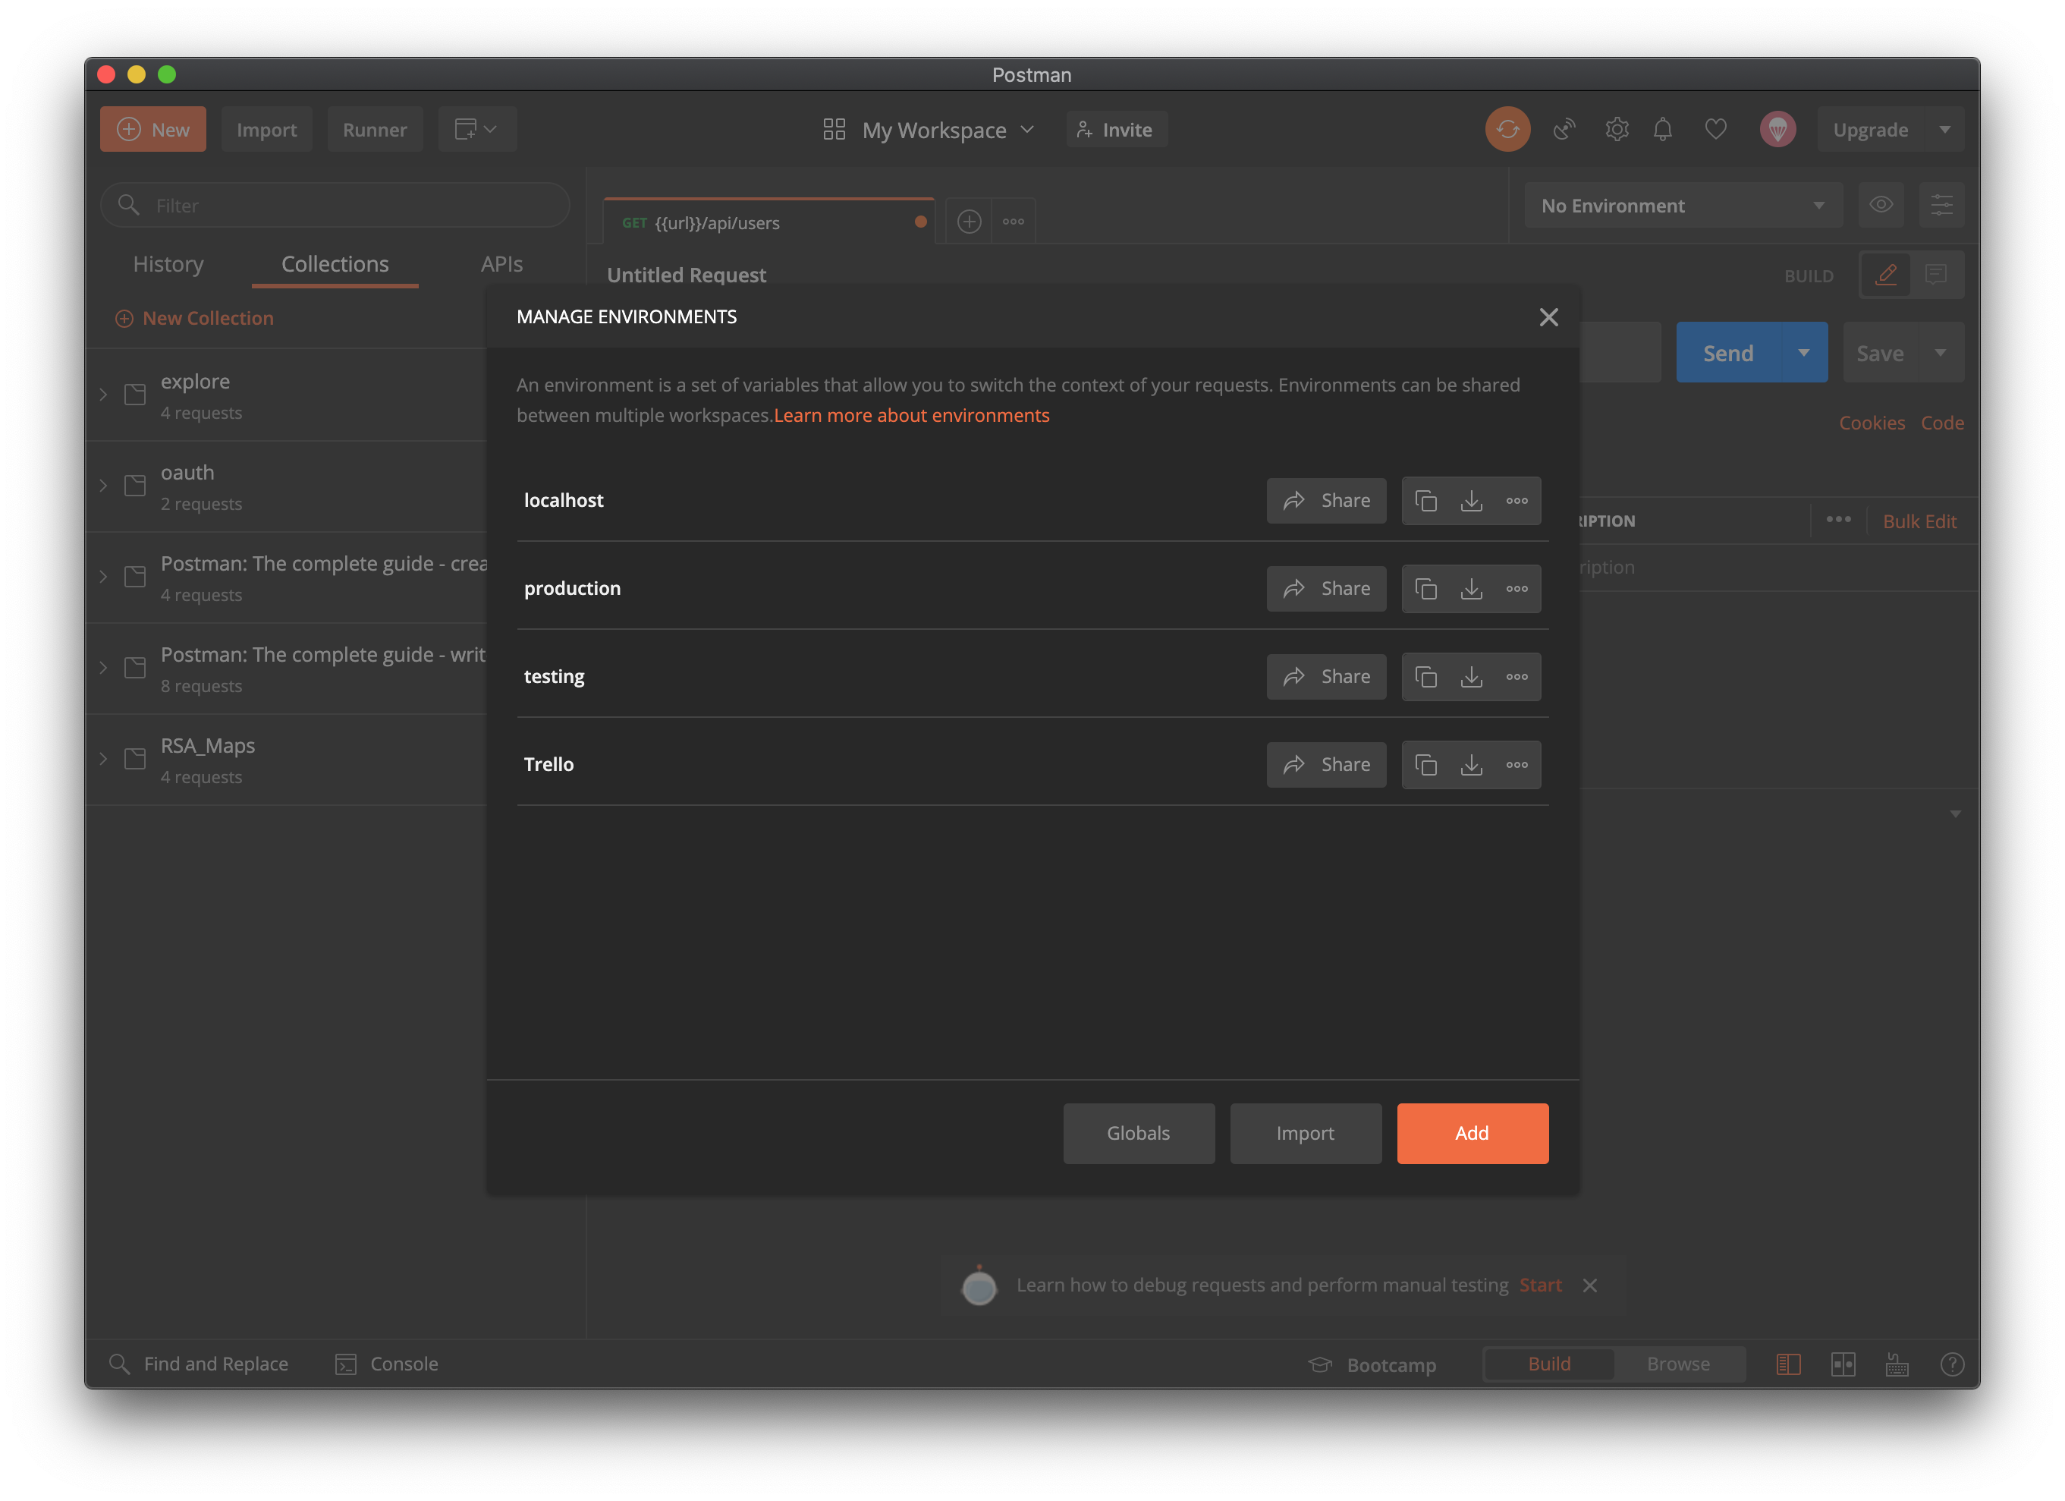Switch to Browse mode
2065x1501 pixels.
[1678, 1364]
